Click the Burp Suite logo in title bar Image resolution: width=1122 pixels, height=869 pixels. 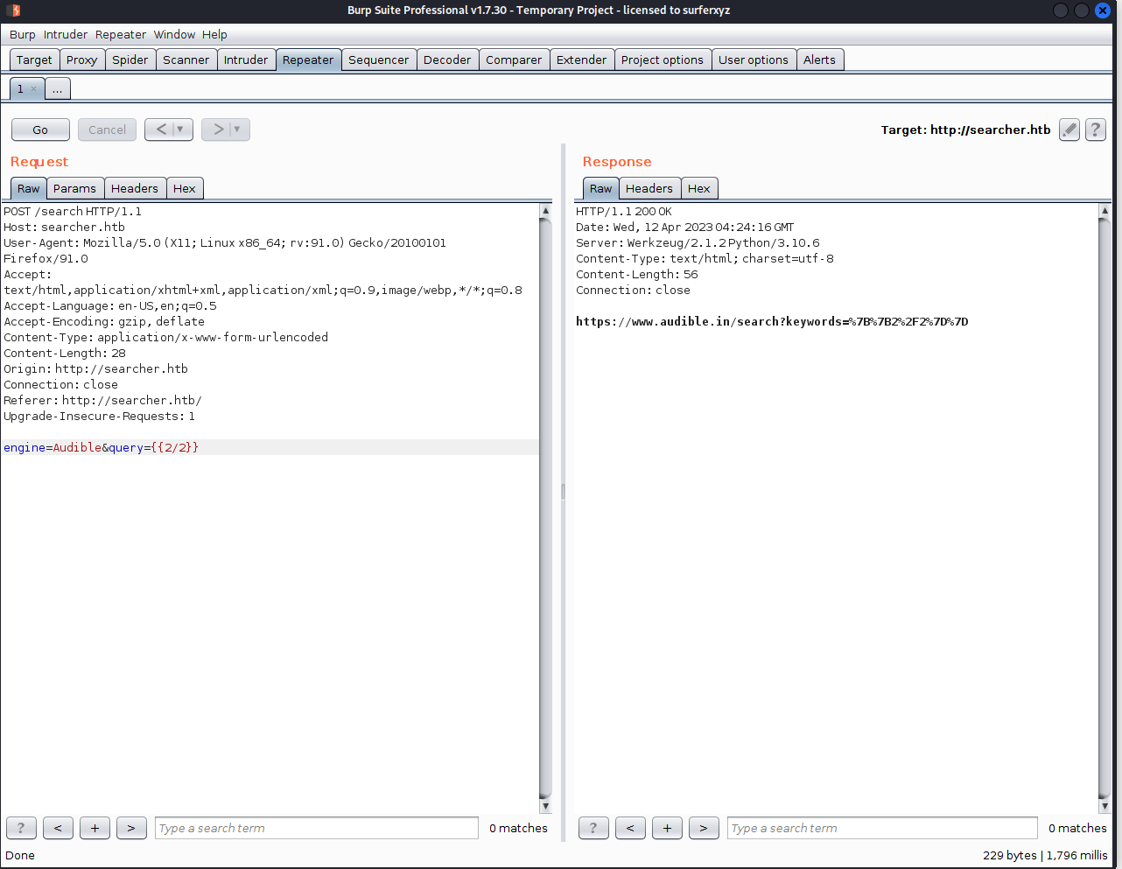coord(14,11)
